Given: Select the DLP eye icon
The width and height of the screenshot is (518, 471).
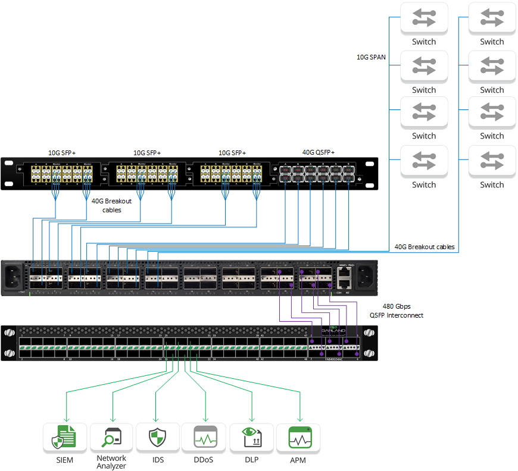Looking at the screenshot, I should (x=251, y=438).
